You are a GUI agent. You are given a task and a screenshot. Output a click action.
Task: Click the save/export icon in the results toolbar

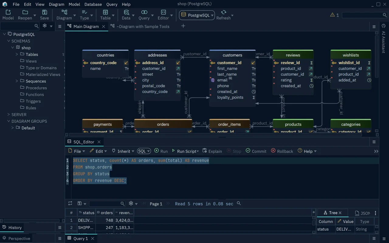point(80,204)
